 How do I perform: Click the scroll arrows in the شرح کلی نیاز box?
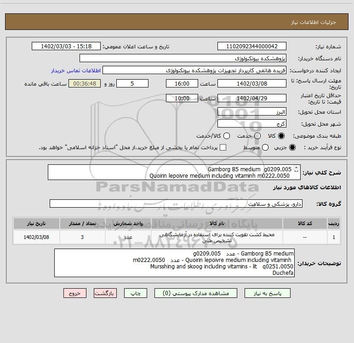click(x=297, y=169)
